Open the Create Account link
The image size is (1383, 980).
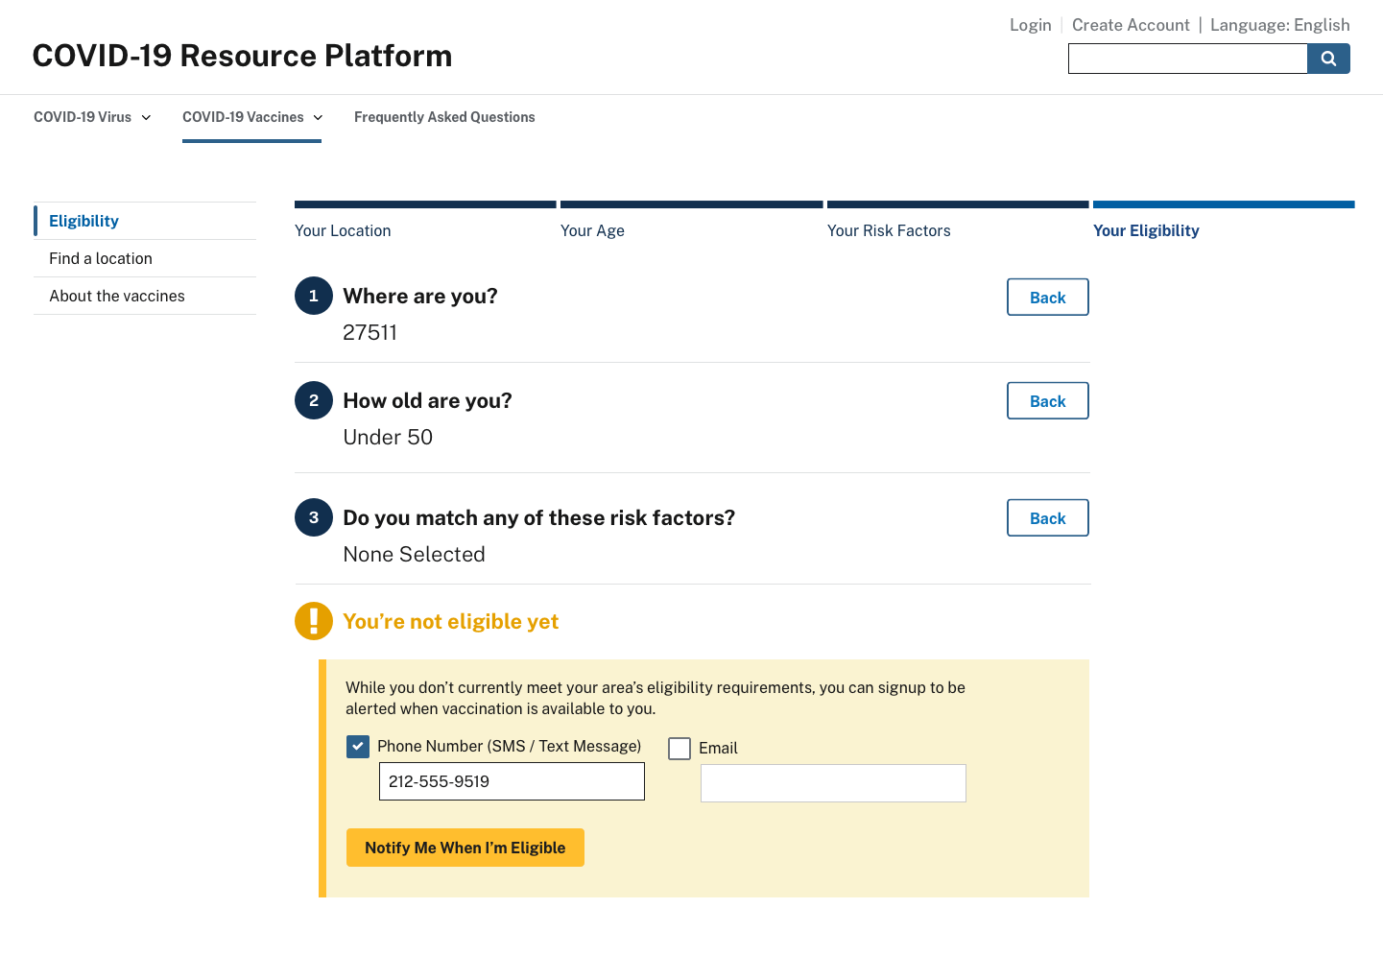[1131, 25]
